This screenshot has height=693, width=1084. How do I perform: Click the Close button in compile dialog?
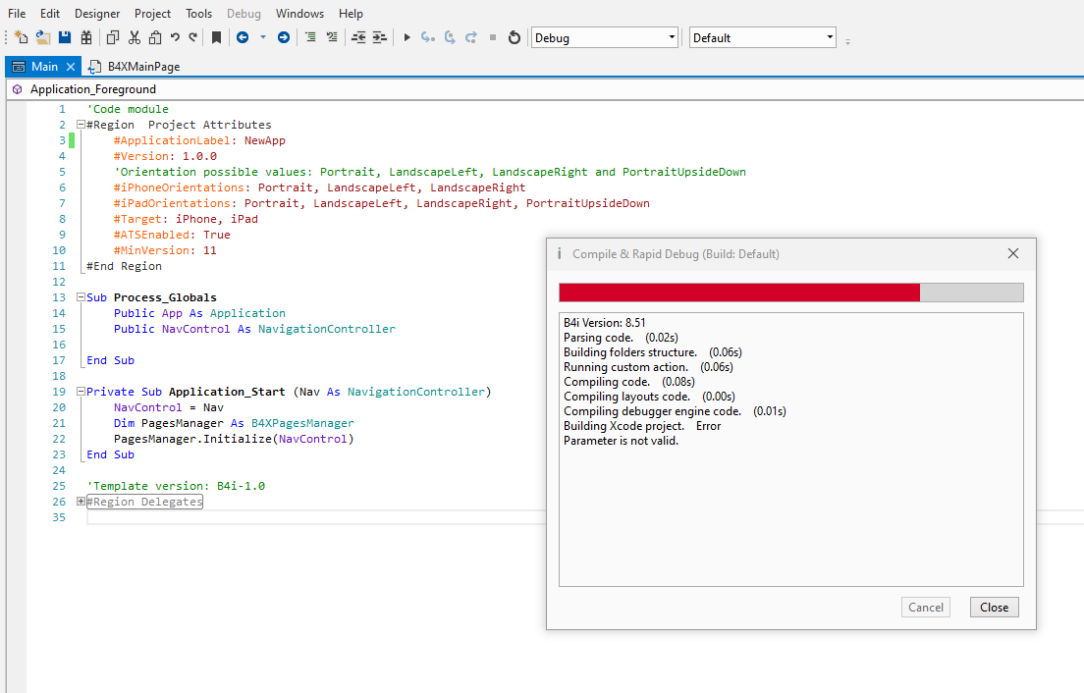point(994,608)
